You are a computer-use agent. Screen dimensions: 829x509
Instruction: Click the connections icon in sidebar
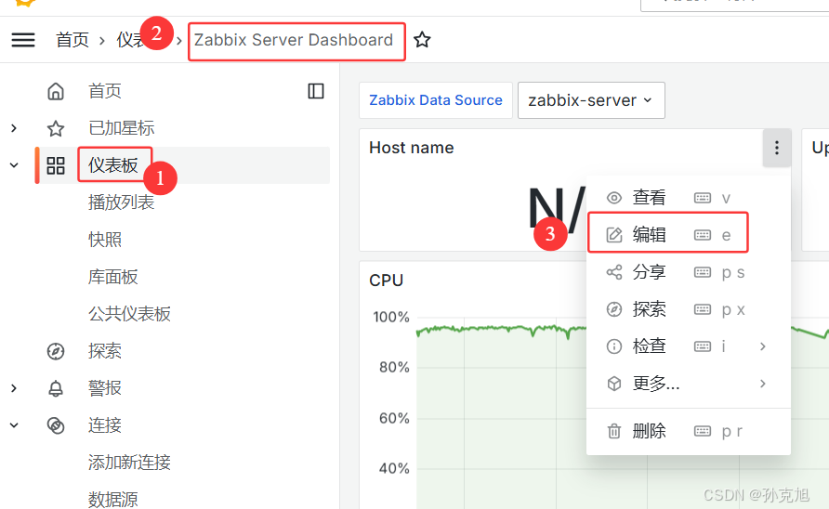point(56,425)
